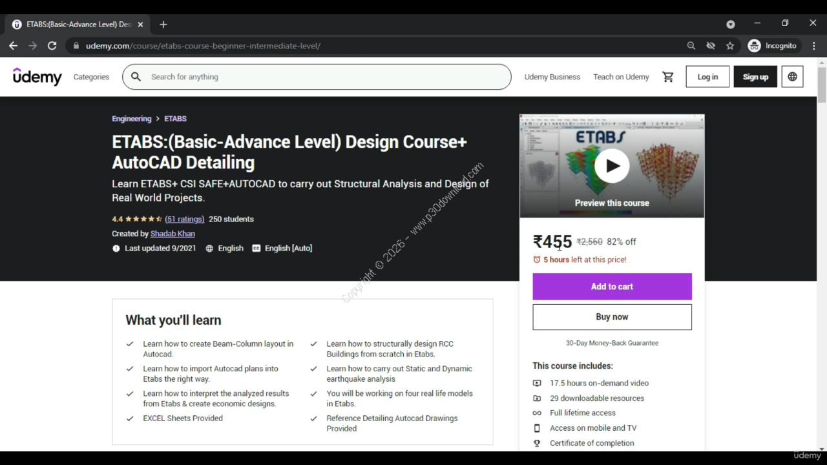Click the Log in button
827x465 pixels.
[707, 77]
